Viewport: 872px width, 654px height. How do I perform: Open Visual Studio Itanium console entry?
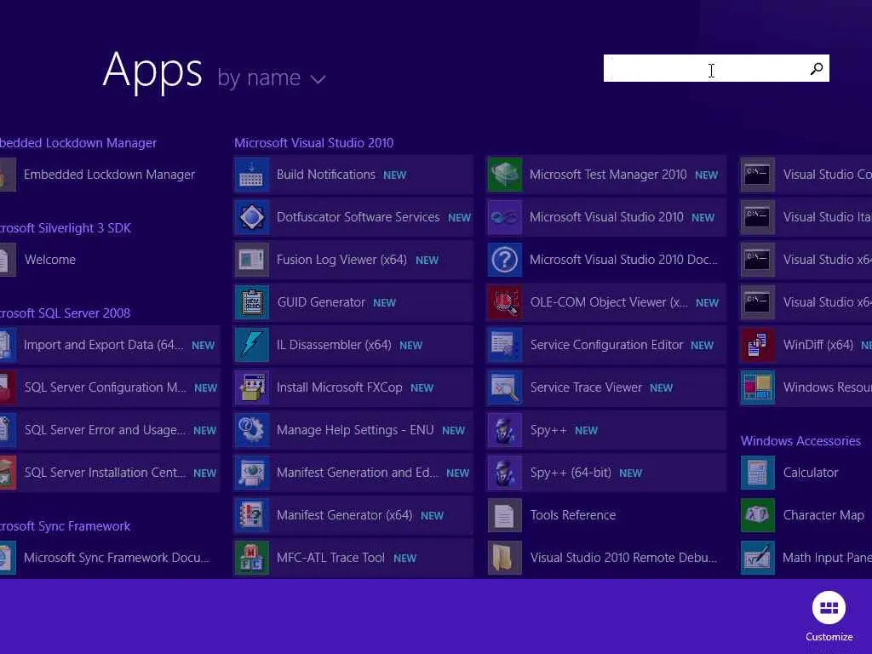806,217
